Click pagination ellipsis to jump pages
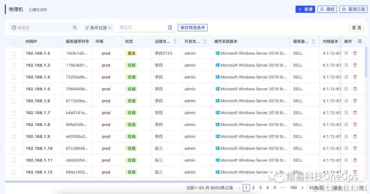Image resolution: width=370 pixels, height=194 pixels. [283, 187]
